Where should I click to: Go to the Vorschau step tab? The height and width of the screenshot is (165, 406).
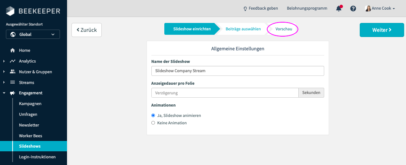[284, 29]
